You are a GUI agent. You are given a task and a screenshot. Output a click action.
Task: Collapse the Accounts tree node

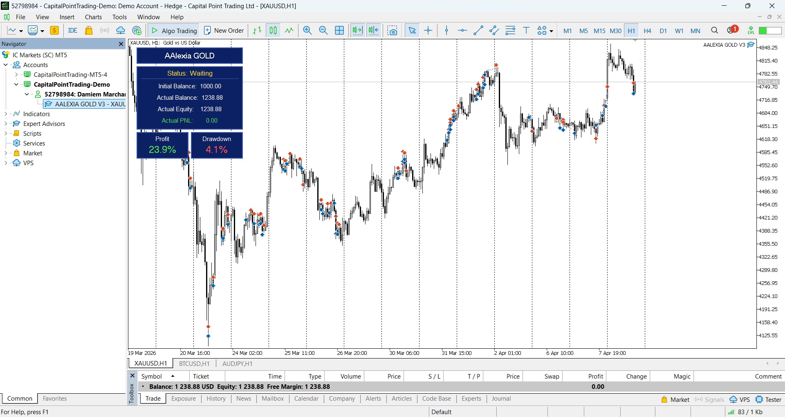[x=6, y=65]
